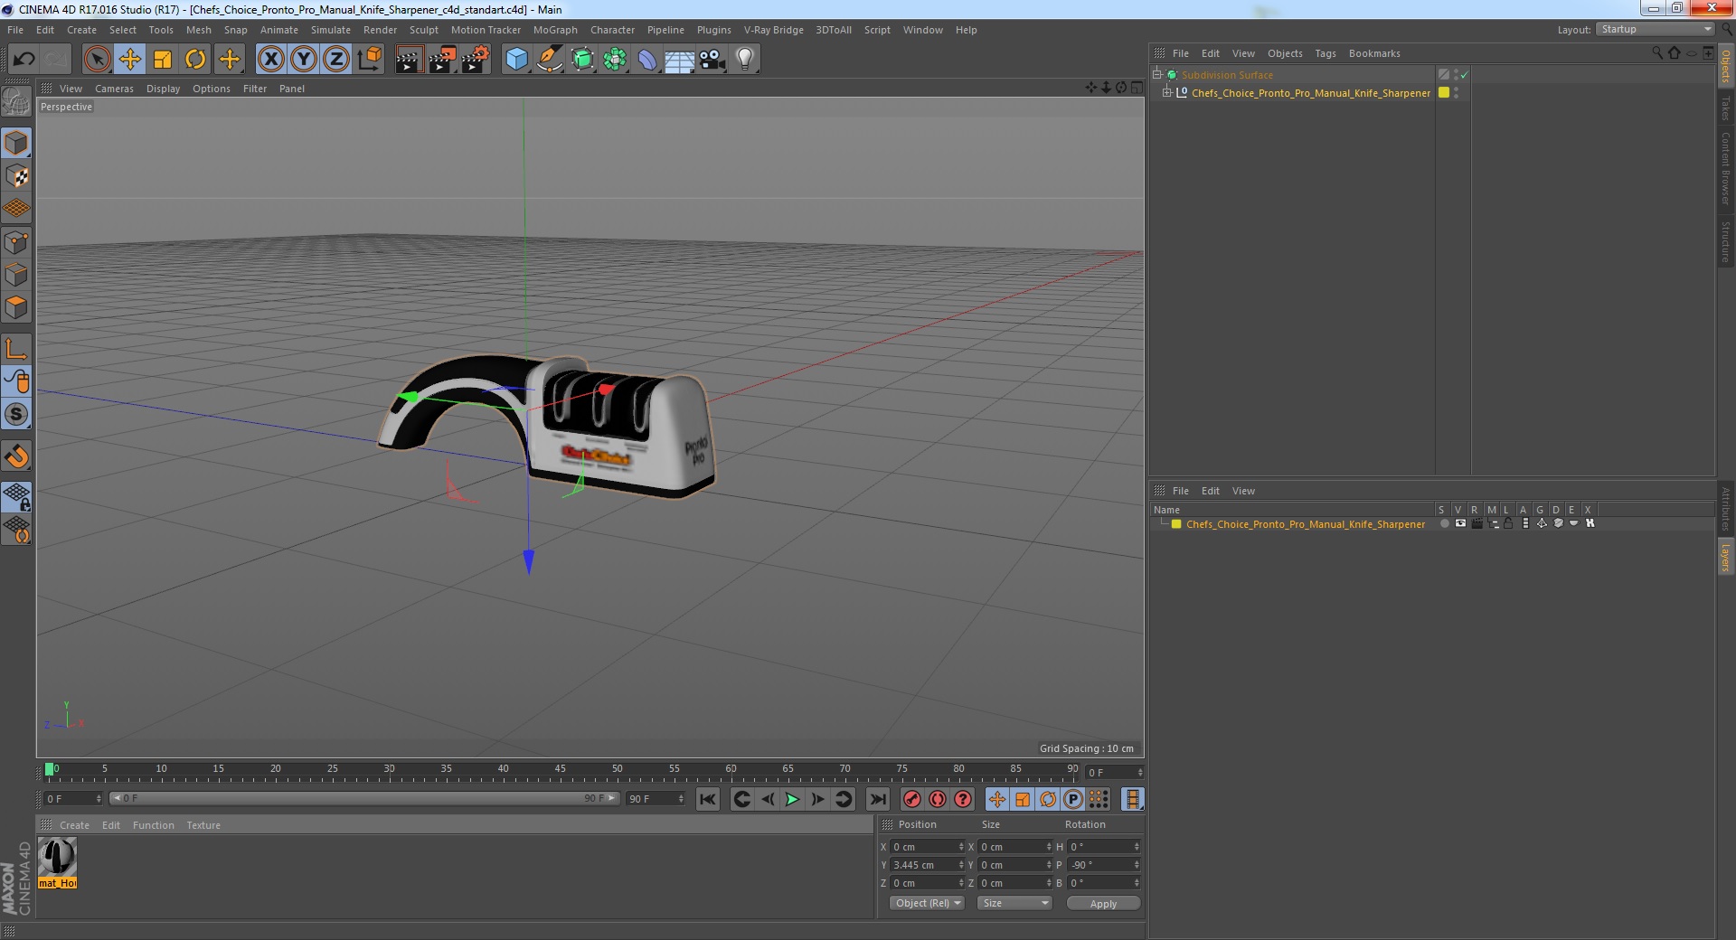Viewport: 1736px width, 940px height.
Task: Toggle X axis lock
Action: [270, 60]
